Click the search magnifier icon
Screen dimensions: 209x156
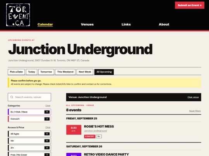pos(12,97)
